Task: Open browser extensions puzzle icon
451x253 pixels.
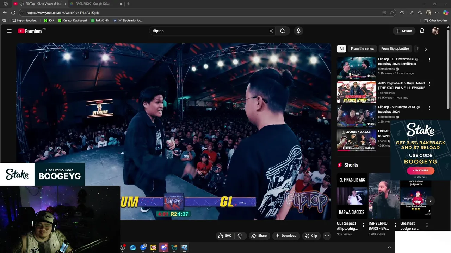Action: pos(402,13)
